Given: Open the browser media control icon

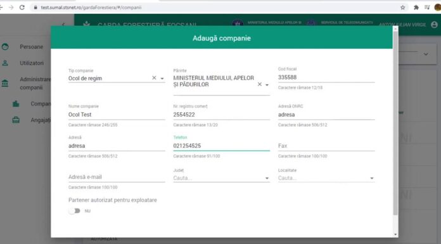Looking at the screenshot, I should 427,8.
